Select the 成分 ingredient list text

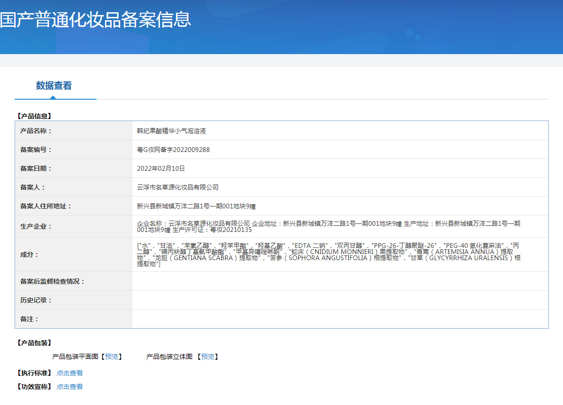(329, 254)
